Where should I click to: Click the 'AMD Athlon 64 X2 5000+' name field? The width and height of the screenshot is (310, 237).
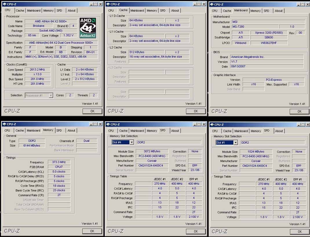click(51, 21)
